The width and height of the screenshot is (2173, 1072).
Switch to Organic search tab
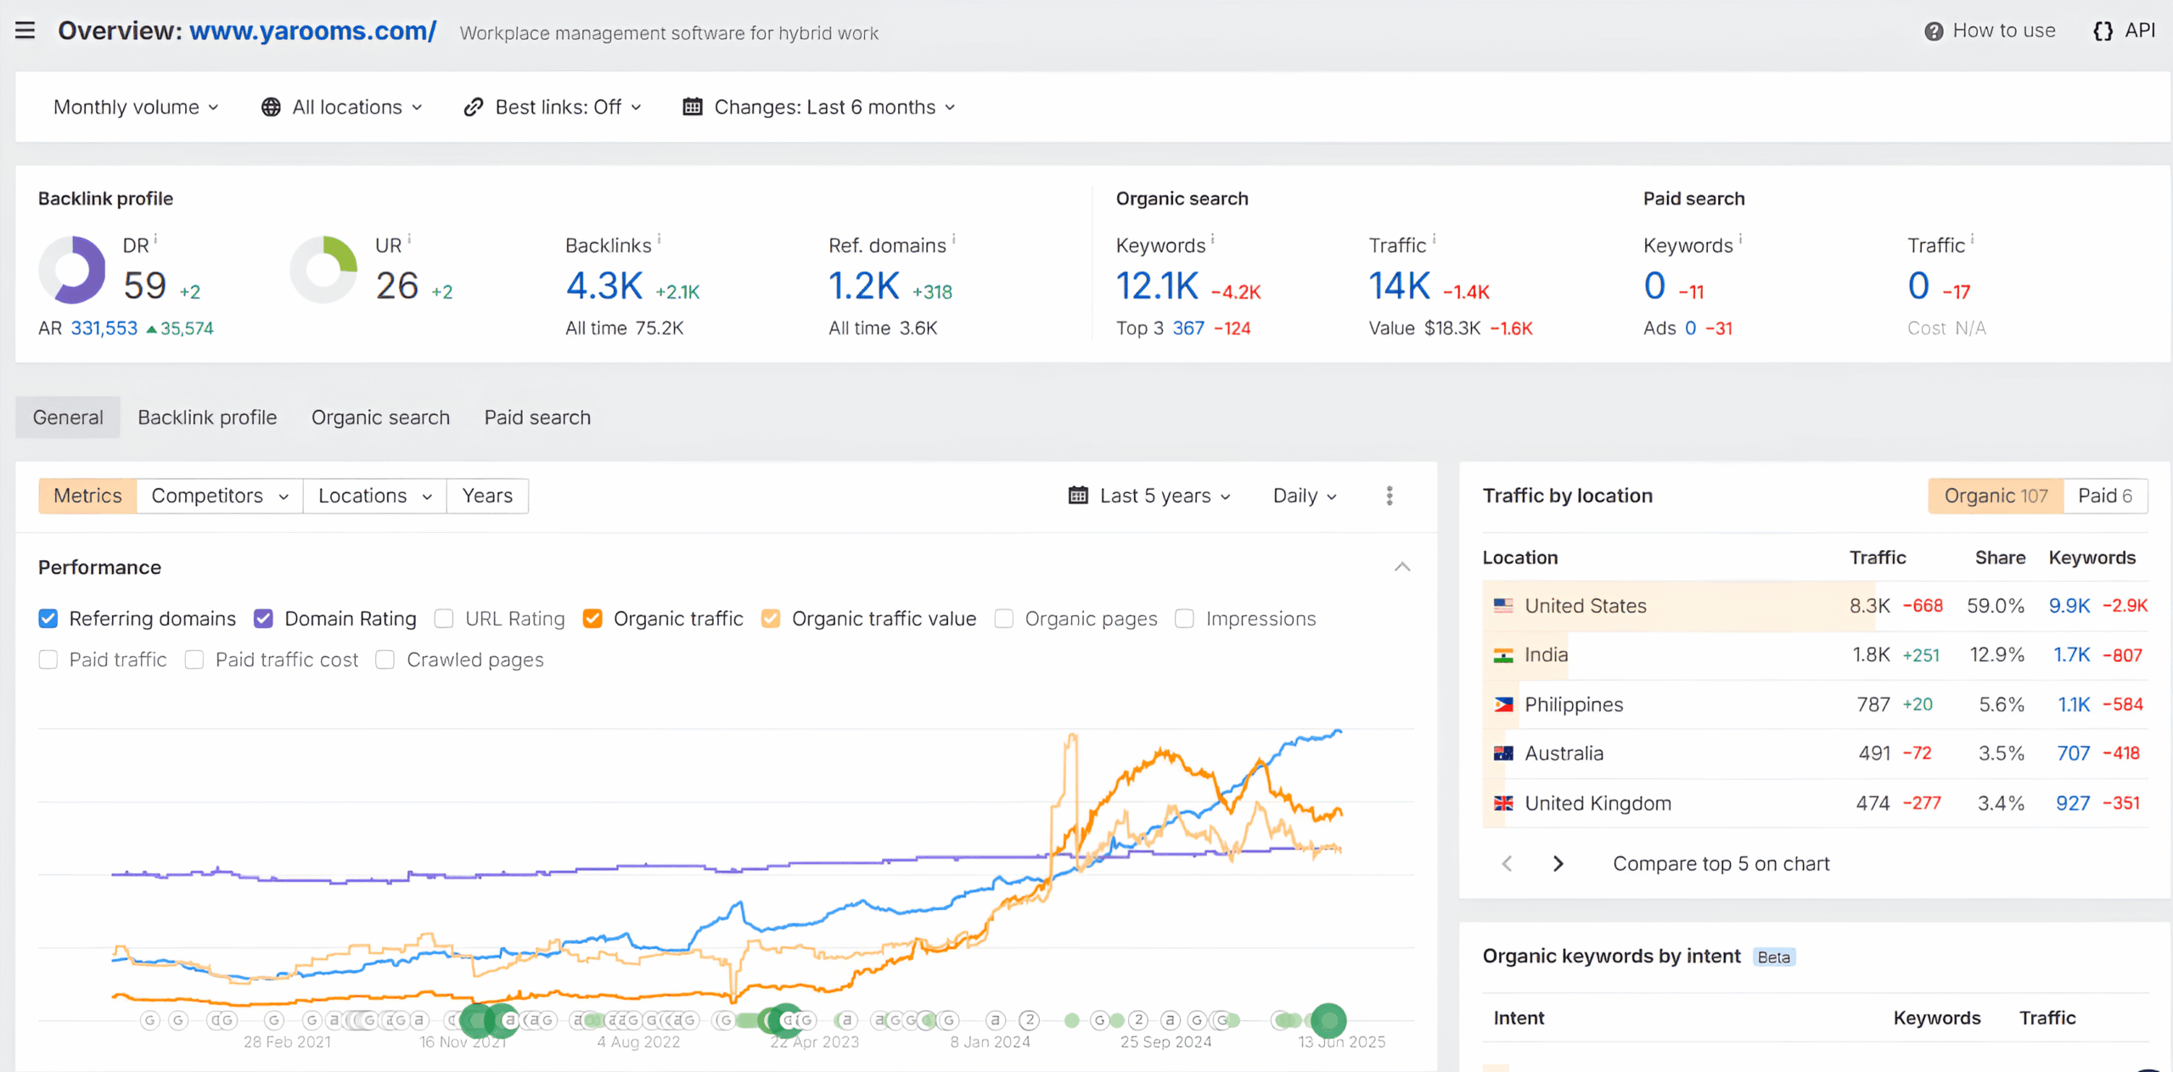coord(380,417)
